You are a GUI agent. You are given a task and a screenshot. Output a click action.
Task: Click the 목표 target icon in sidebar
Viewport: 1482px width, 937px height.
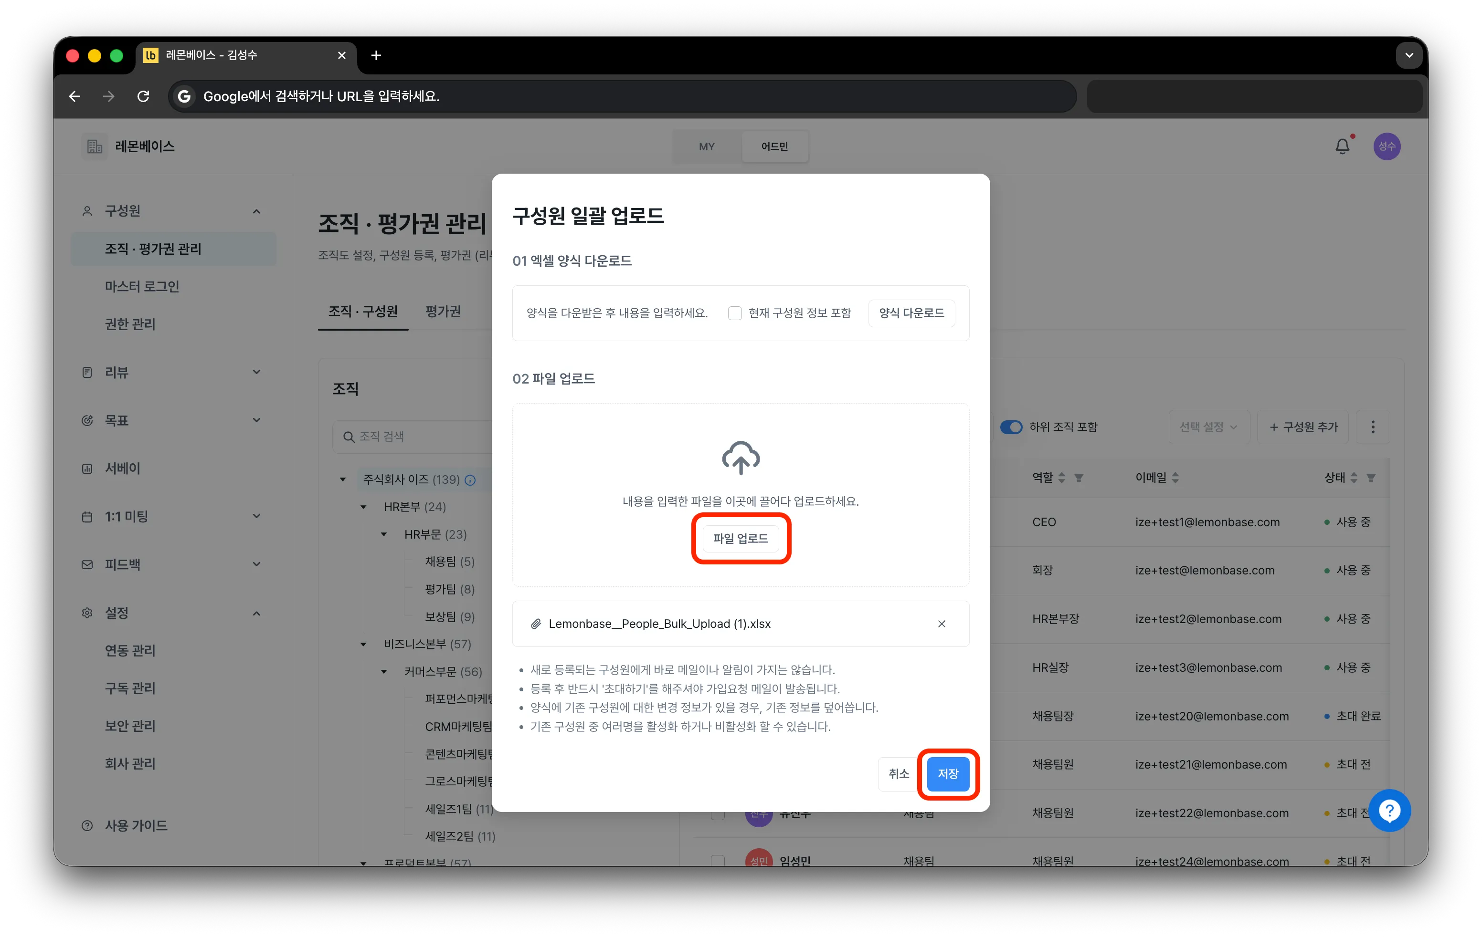point(87,420)
